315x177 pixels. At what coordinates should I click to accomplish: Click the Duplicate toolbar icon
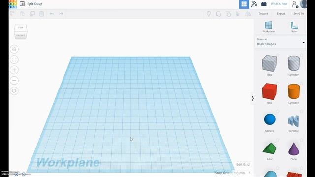coord(32,14)
